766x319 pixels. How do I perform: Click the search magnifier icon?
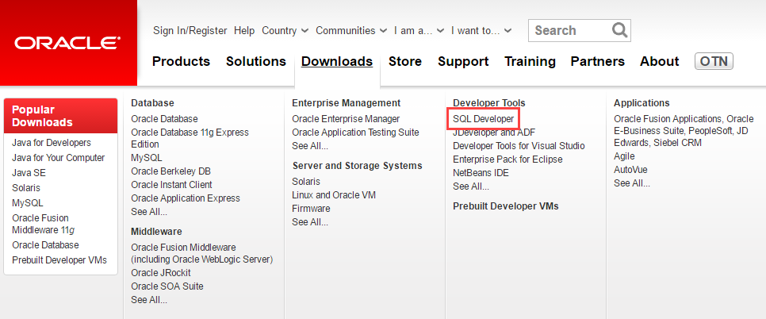coord(619,30)
